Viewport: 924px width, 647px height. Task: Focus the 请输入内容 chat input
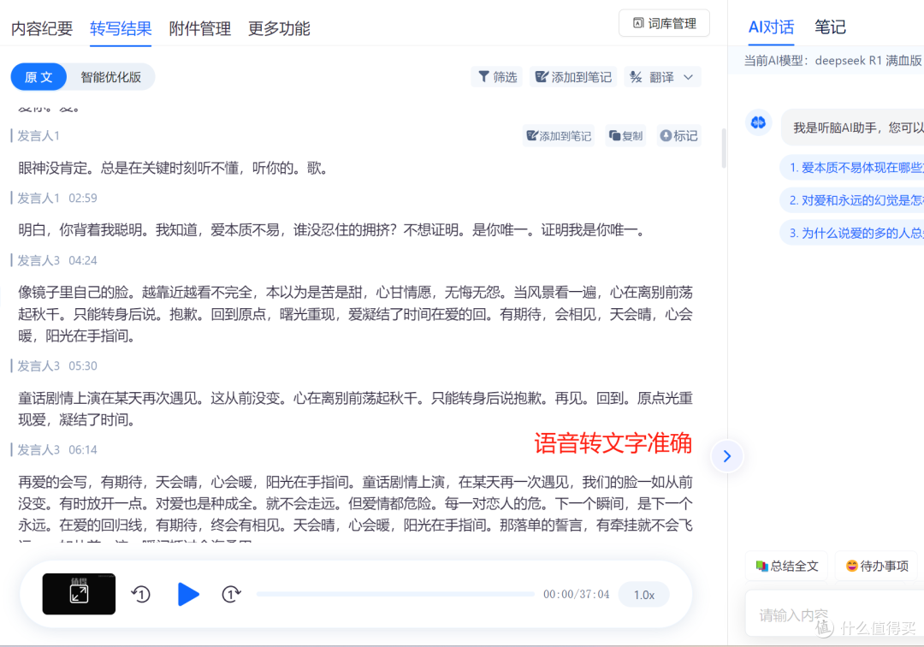[834, 614]
